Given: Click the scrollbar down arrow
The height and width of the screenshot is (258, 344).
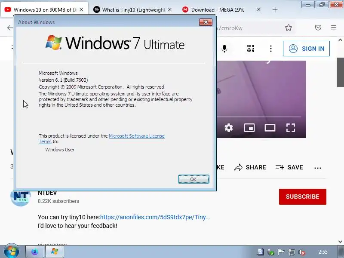Looking at the screenshot, I should pyautogui.click(x=340, y=242).
